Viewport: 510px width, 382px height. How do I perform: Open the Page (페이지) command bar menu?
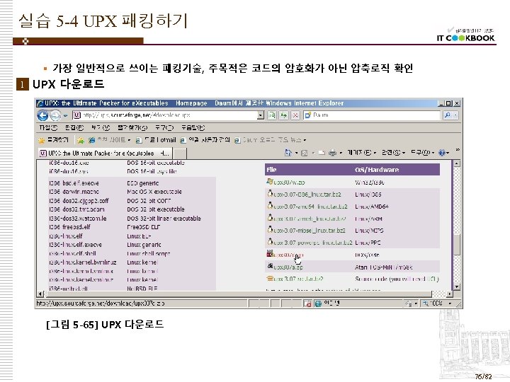(x=361, y=153)
